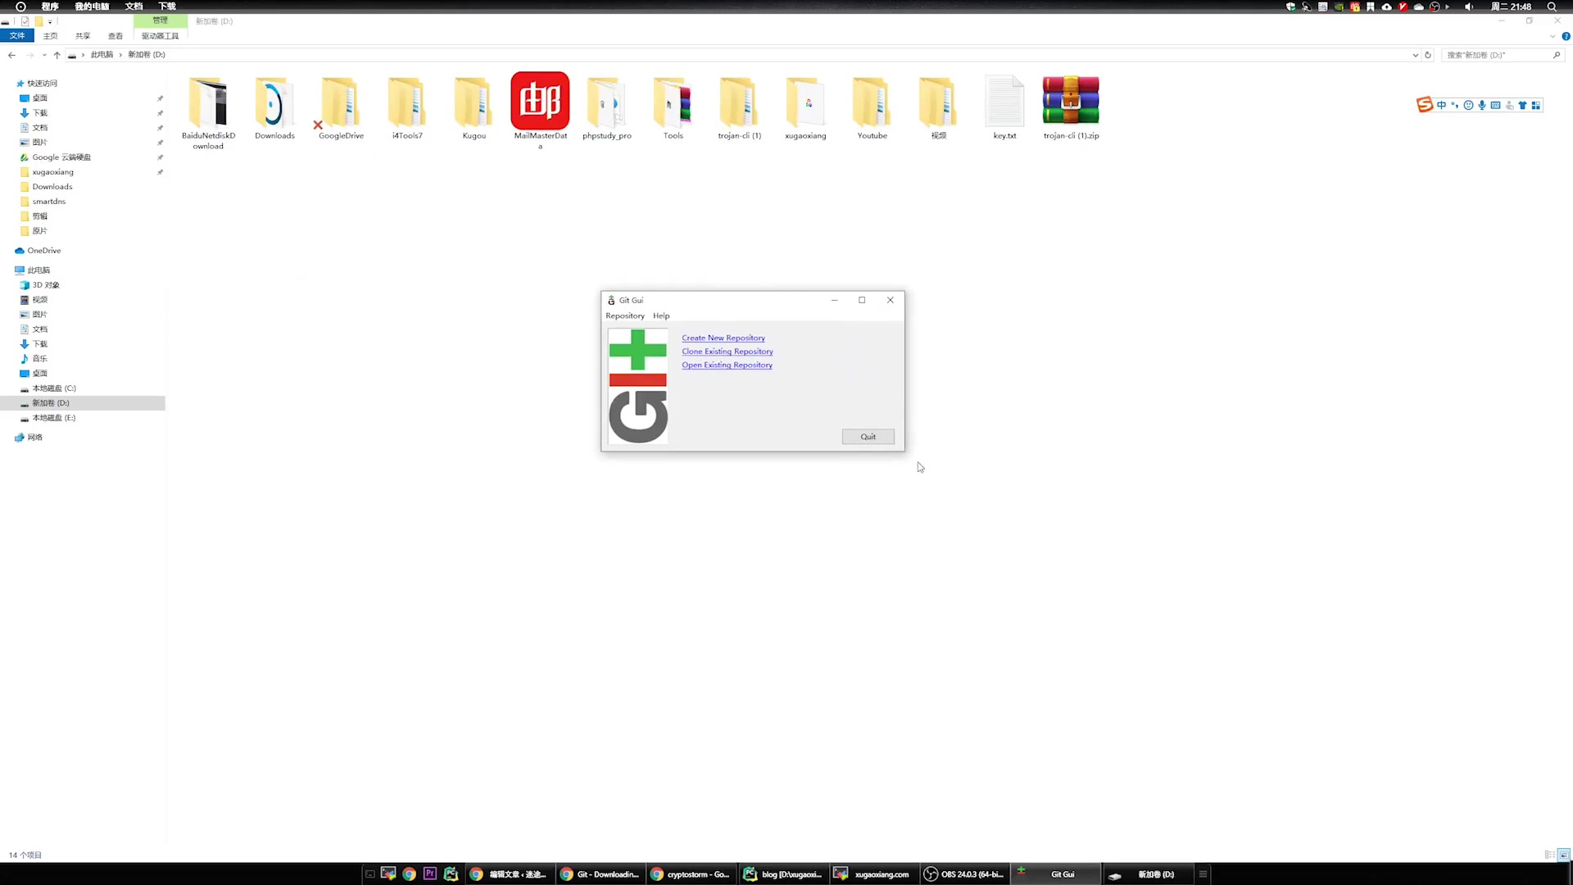The image size is (1573, 885).
Task: Expand the address bar history dropdown
Action: [x=1415, y=55]
